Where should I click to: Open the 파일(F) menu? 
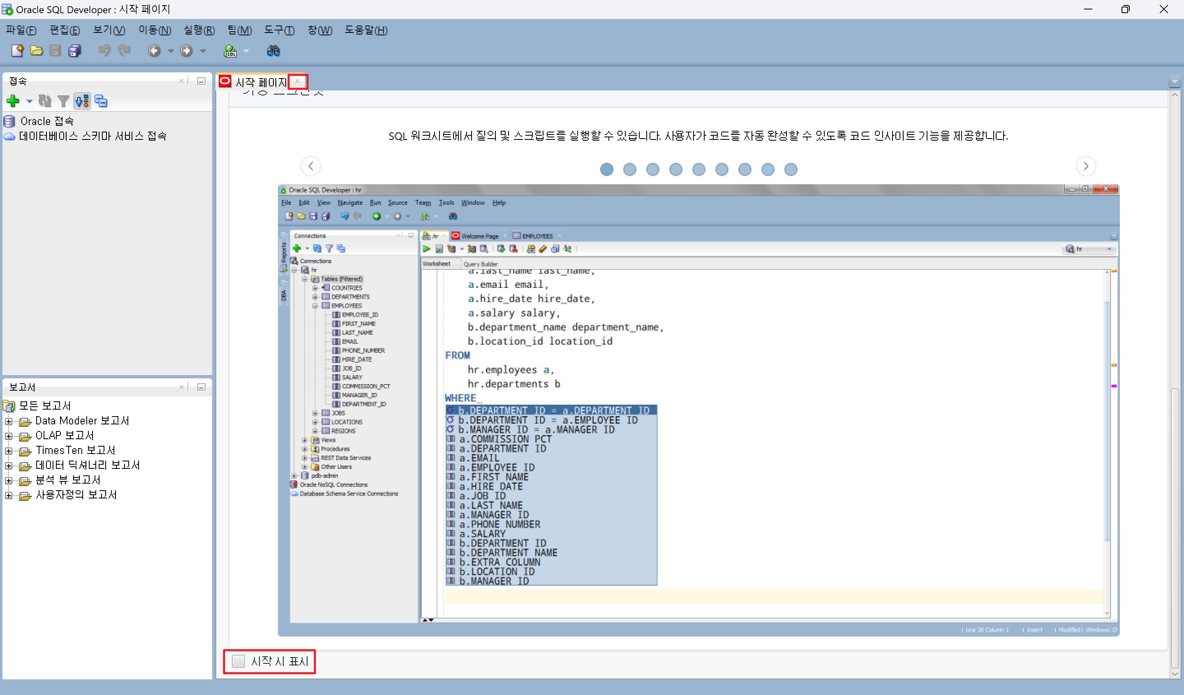click(x=21, y=30)
